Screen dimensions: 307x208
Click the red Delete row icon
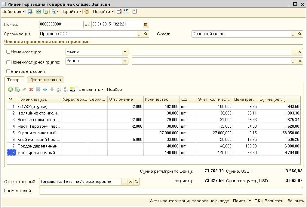tap(31, 89)
